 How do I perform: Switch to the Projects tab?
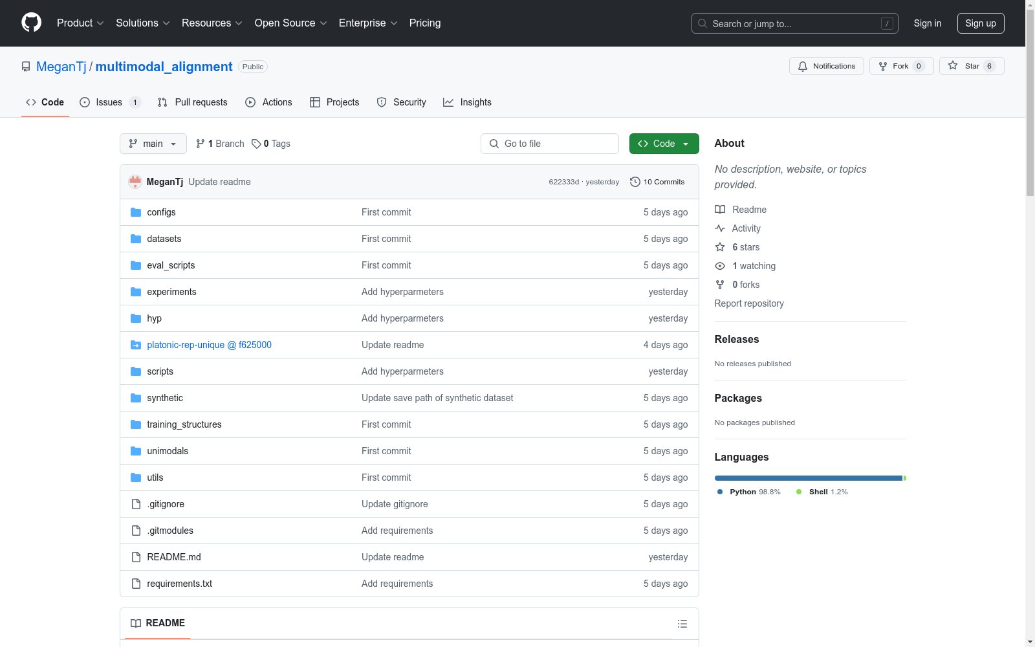[334, 102]
